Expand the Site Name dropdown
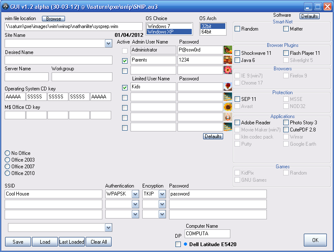334x252 pixels. coord(108,44)
